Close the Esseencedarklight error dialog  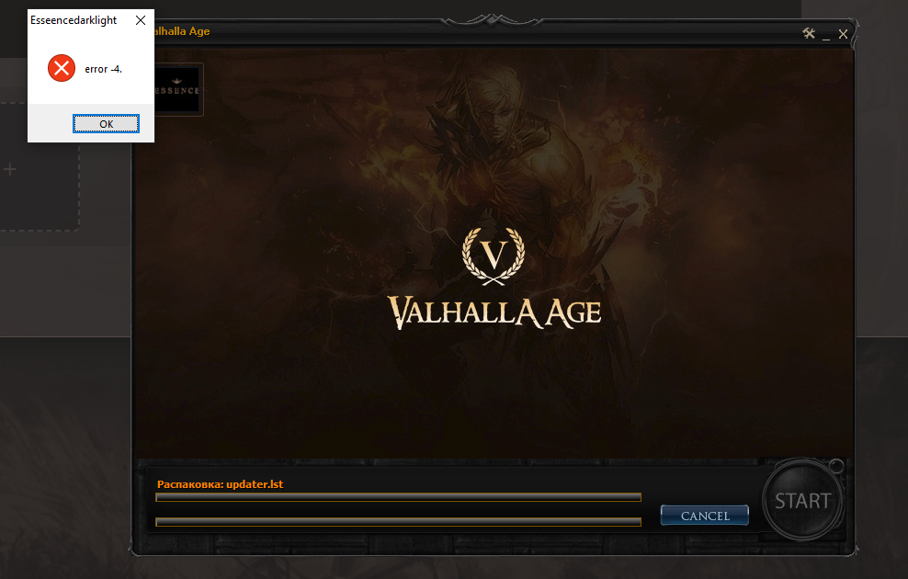pyautogui.click(x=140, y=19)
